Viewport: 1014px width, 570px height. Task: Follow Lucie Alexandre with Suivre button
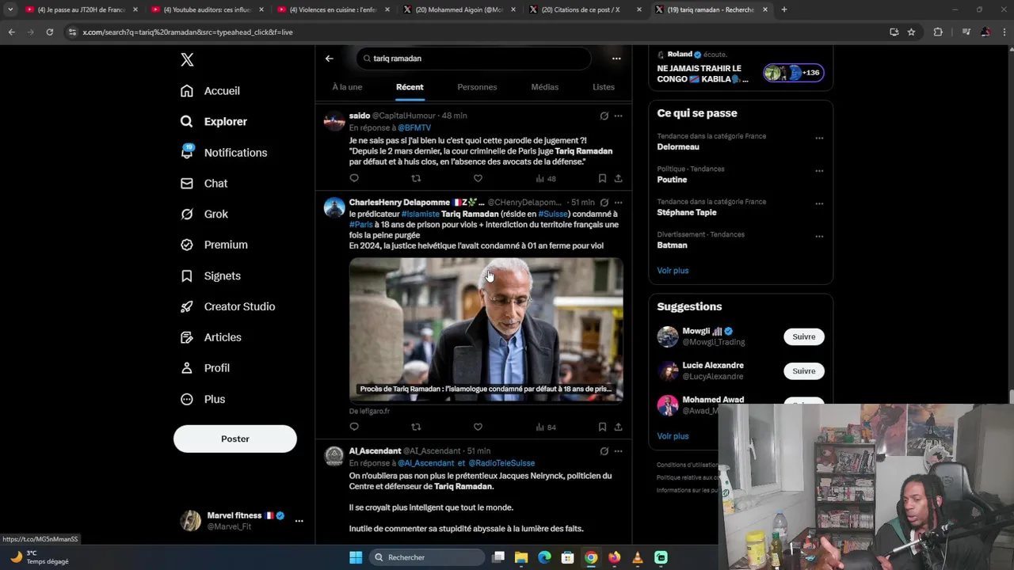tap(803, 371)
